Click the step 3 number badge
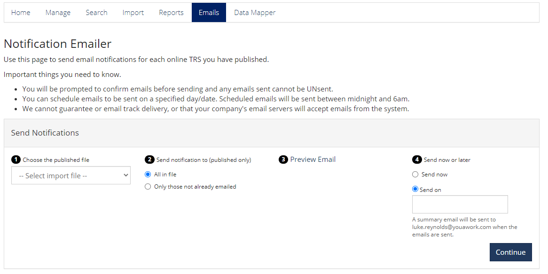548x274 pixels. coord(283,160)
